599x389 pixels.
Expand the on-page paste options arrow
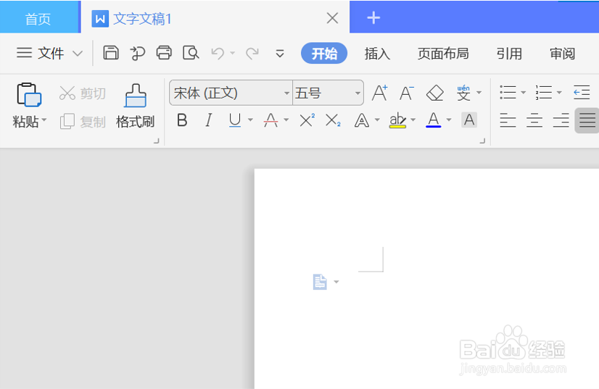click(336, 282)
